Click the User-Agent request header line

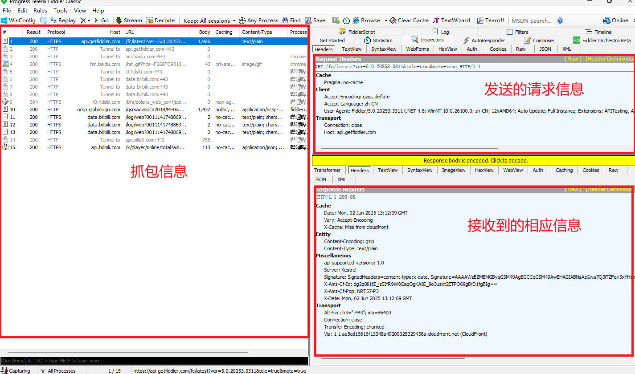click(479, 111)
